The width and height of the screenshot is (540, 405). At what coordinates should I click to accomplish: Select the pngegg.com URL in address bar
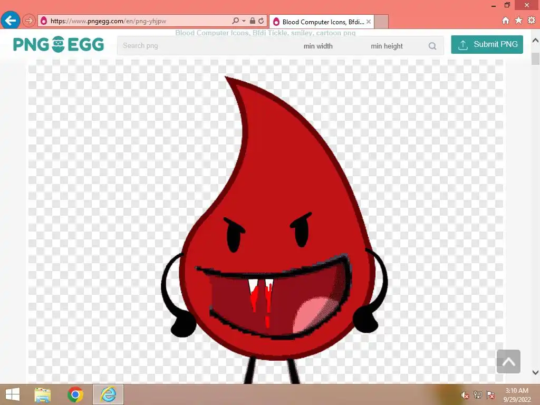coord(108,21)
